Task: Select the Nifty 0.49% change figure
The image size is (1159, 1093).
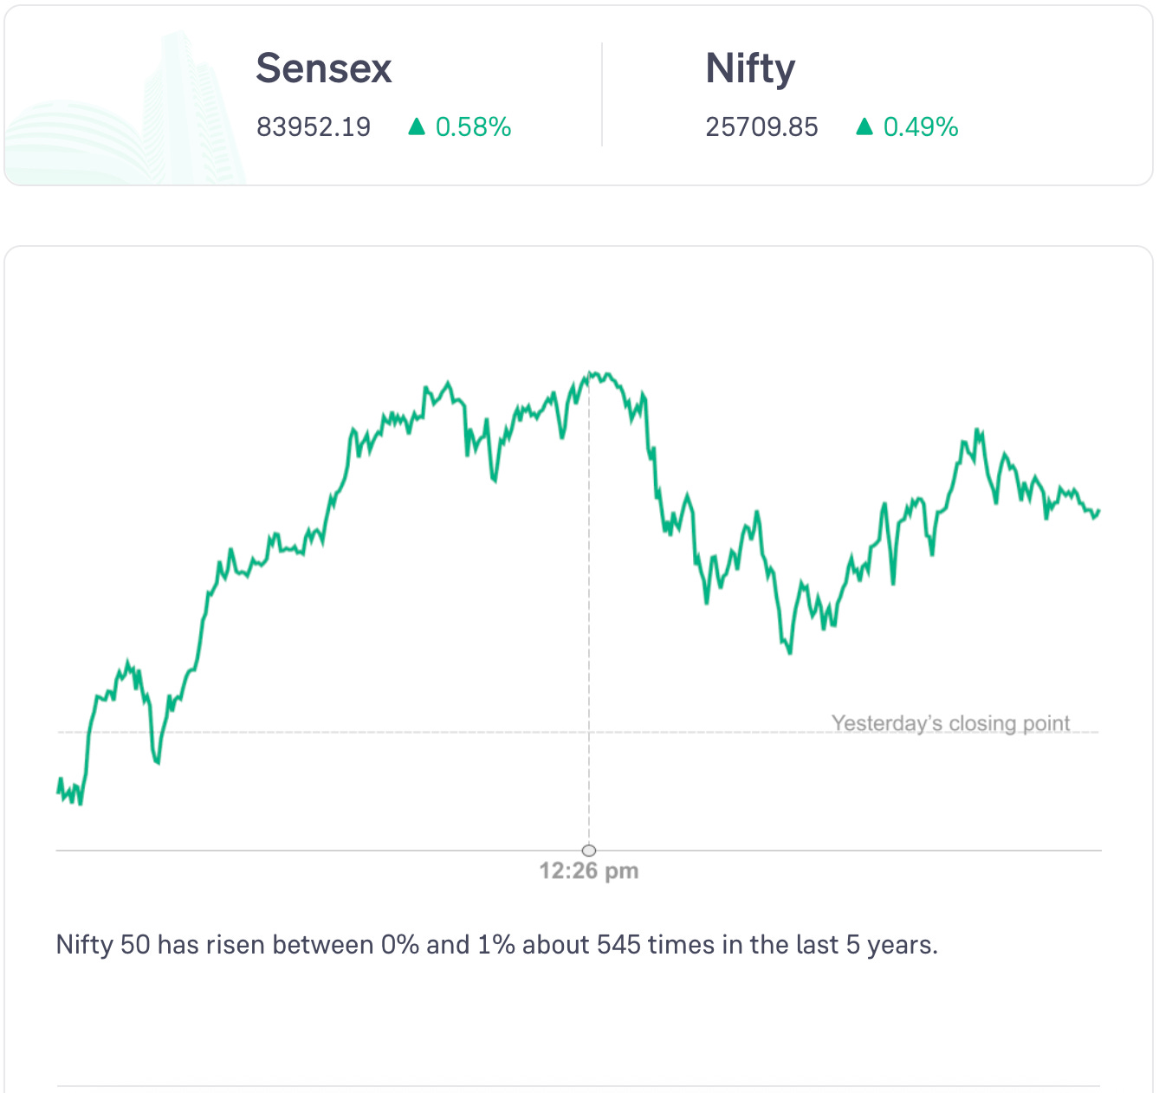Action: [921, 127]
